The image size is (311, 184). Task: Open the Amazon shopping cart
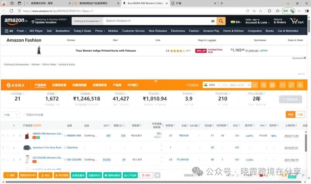click(x=296, y=21)
